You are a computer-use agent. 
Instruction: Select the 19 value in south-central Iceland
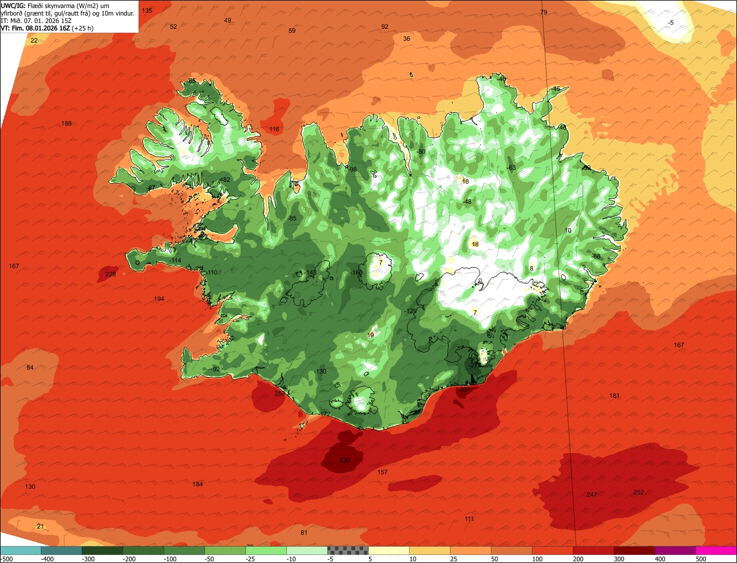pos(371,335)
